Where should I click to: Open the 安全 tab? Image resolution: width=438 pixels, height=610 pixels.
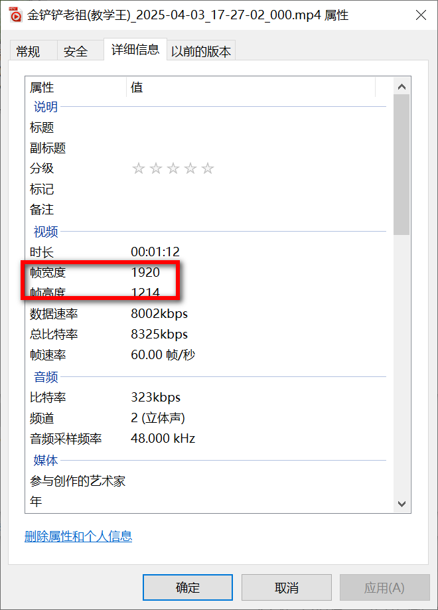click(76, 51)
